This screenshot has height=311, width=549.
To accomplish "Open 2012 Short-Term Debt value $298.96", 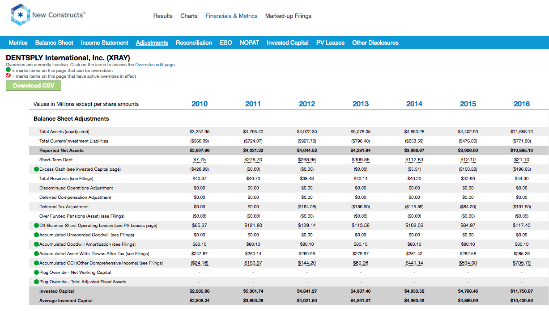I will coord(307,160).
